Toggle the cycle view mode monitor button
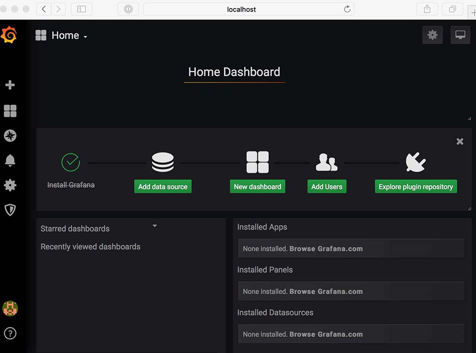The height and width of the screenshot is (353, 476). click(460, 35)
